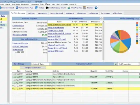Expand the Include All Dates dropdown

50,64
